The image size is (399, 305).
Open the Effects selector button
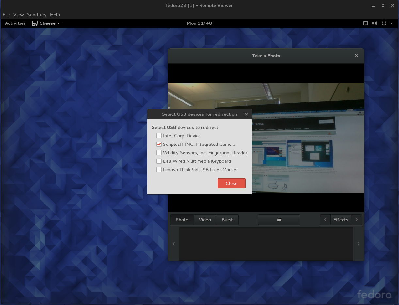tap(341, 220)
